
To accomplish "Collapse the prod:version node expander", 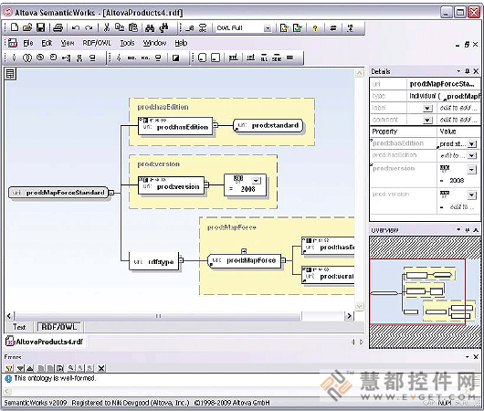I will [x=206, y=185].
